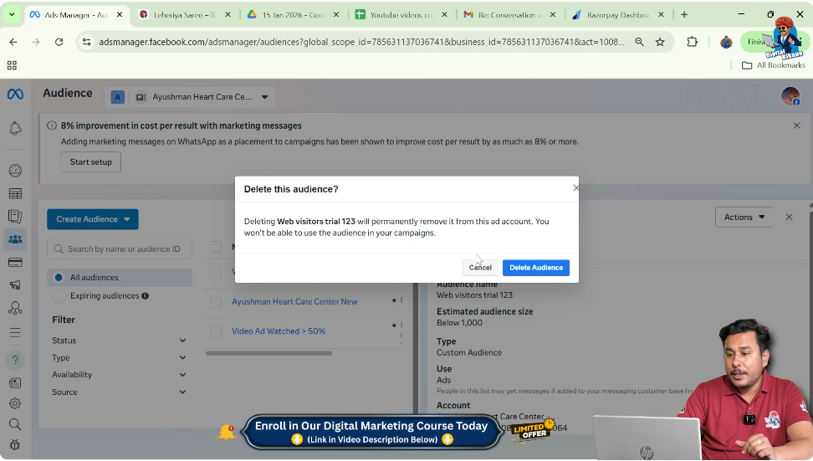Open Advertising settings megaphone icon
The image size is (813, 461).
click(16, 284)
